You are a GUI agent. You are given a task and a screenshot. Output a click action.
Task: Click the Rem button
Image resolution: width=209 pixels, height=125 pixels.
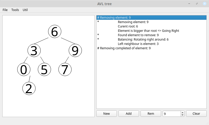[x=151, y=113]
